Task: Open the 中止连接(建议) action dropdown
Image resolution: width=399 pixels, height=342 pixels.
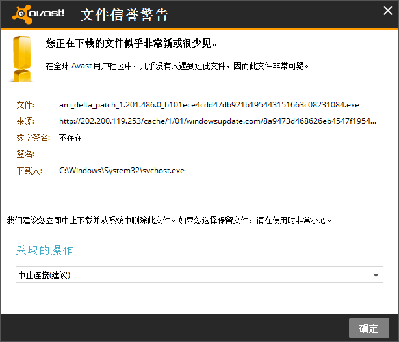Action: tap(199, 275)
